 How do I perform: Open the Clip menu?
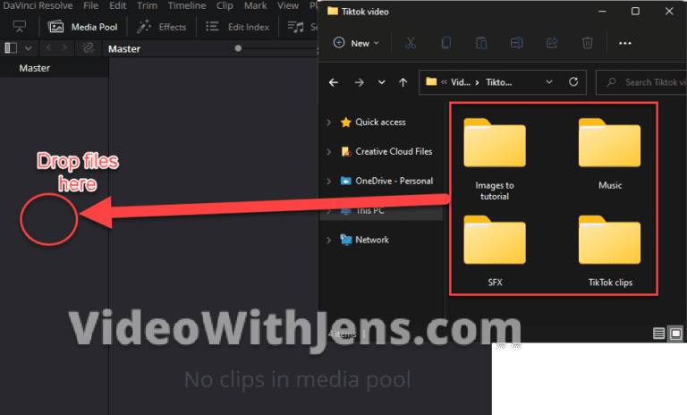[225, 5]
